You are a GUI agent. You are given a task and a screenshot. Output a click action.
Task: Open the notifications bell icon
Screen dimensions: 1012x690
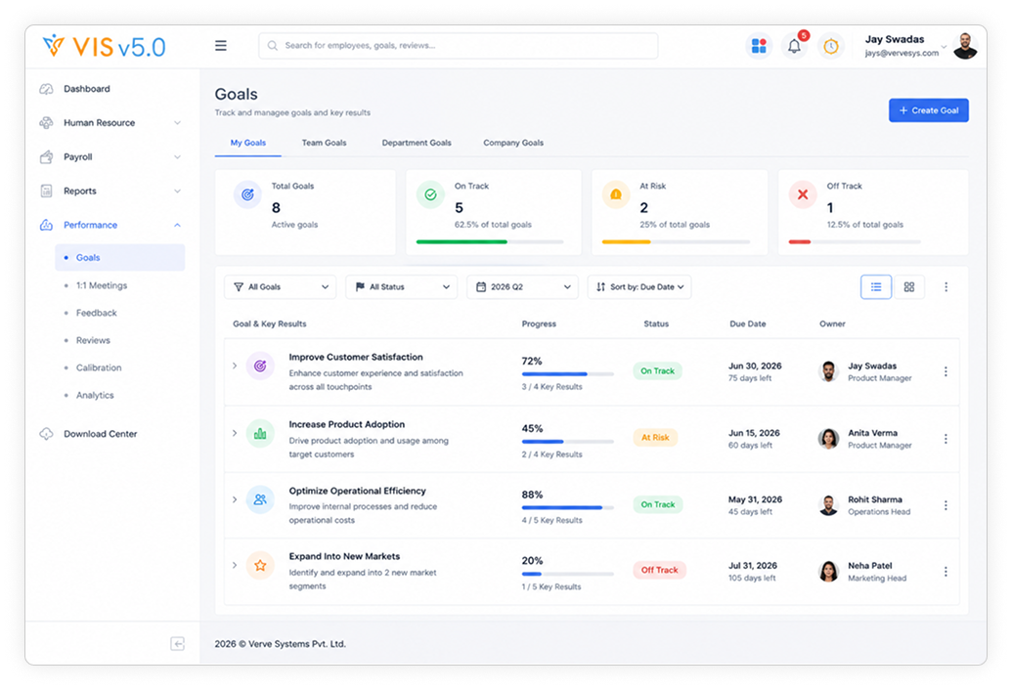click(x=794, y=46)
